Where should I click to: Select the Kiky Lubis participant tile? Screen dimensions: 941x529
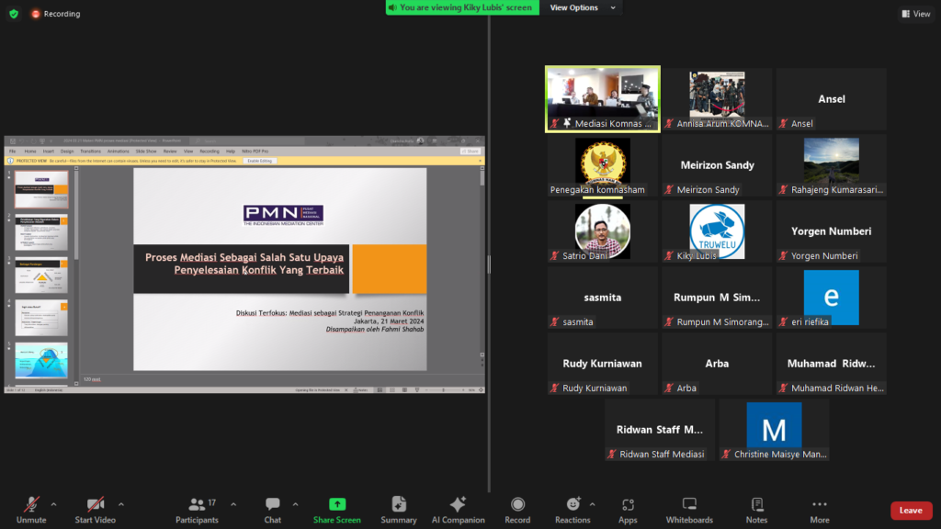[717, 231]
